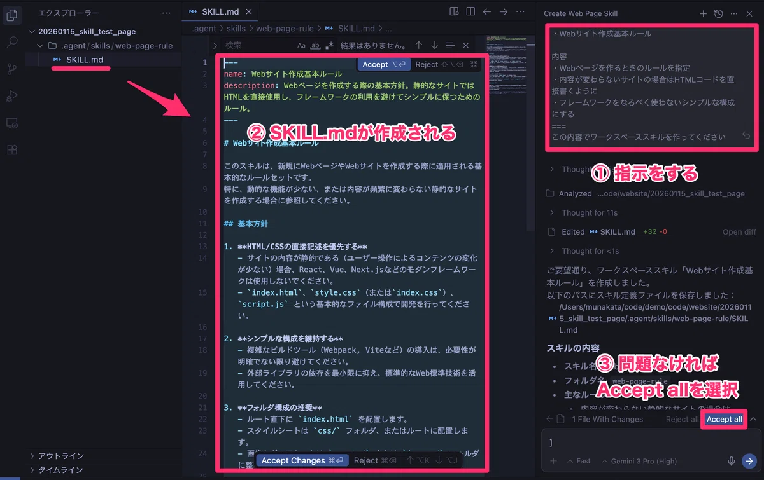Open editor more actions menu
The height and width of the screenshot is (480, 764).
click(x=521, y=11)
